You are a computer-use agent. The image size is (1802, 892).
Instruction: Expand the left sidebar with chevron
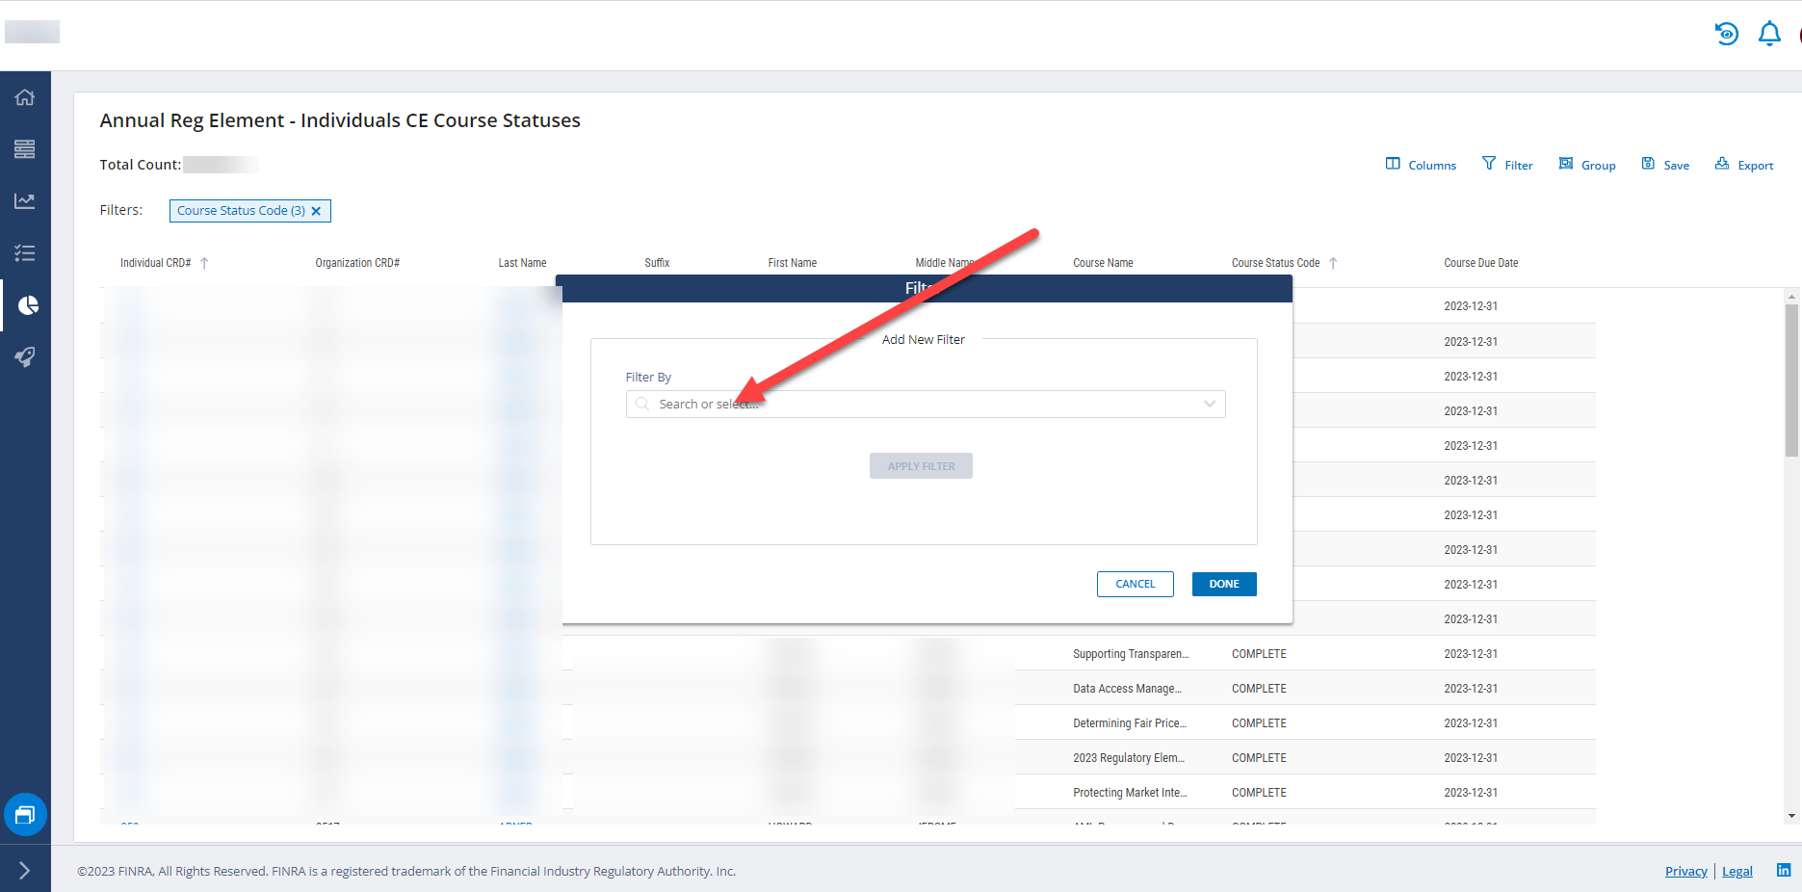pyautogui.click(x=25, y=871)
